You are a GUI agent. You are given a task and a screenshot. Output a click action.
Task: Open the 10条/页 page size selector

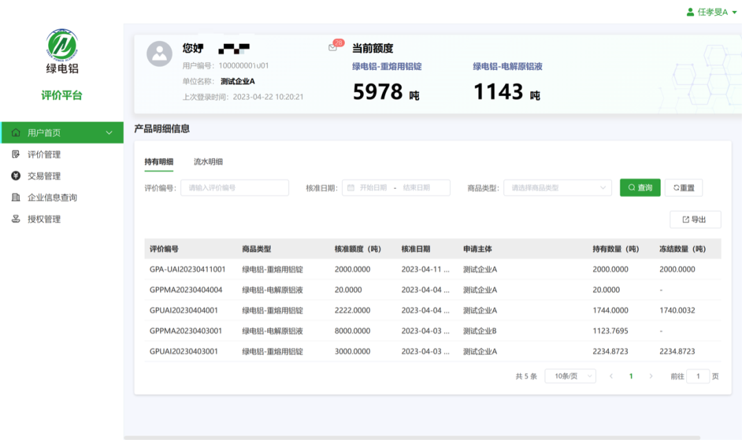[569, 375]
